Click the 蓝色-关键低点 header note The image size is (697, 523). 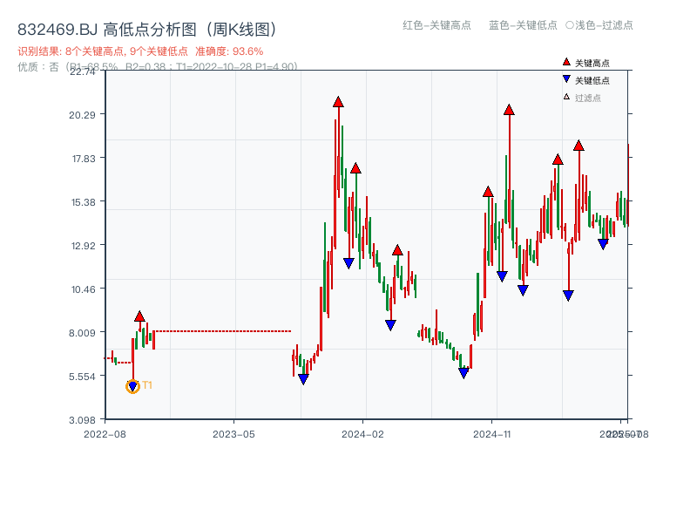point(523,25)
